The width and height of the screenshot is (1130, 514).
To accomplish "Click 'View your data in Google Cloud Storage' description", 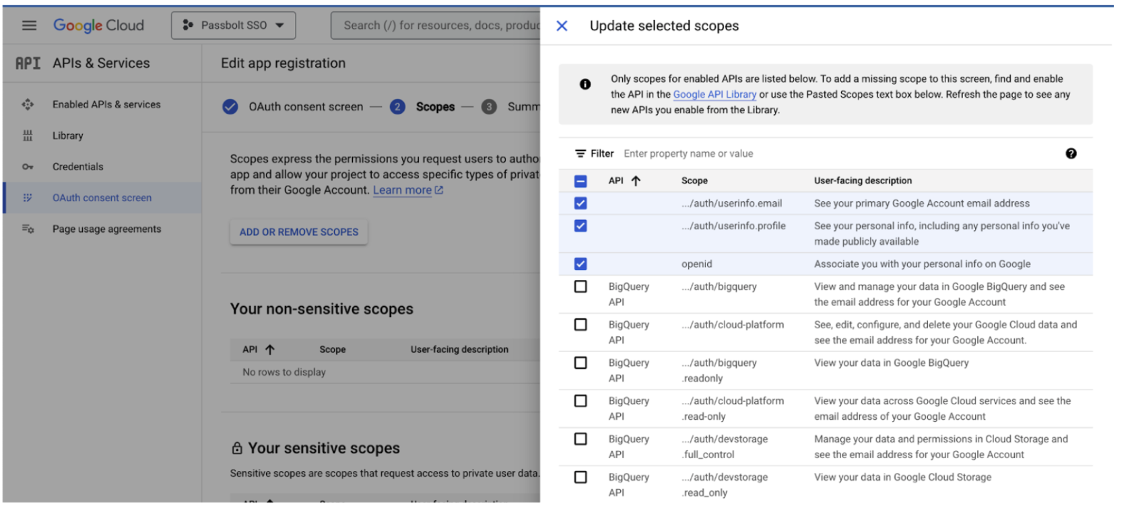I will [x=902, y=477].
